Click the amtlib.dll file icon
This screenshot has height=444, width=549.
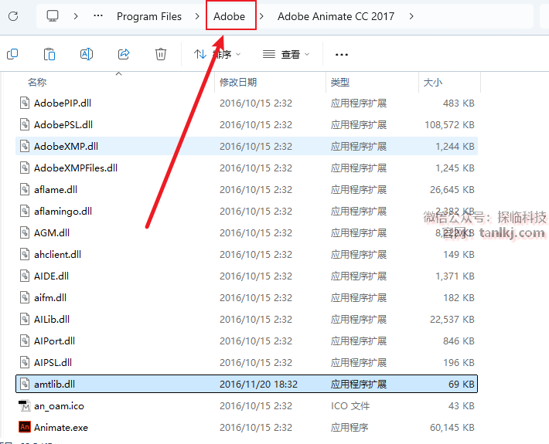tap(25, 384)
